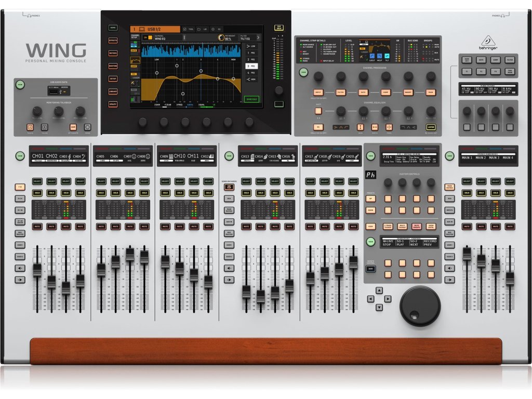Click the View button in USB/monitoring section
The image size is (532, 399).
click(20, 85)
